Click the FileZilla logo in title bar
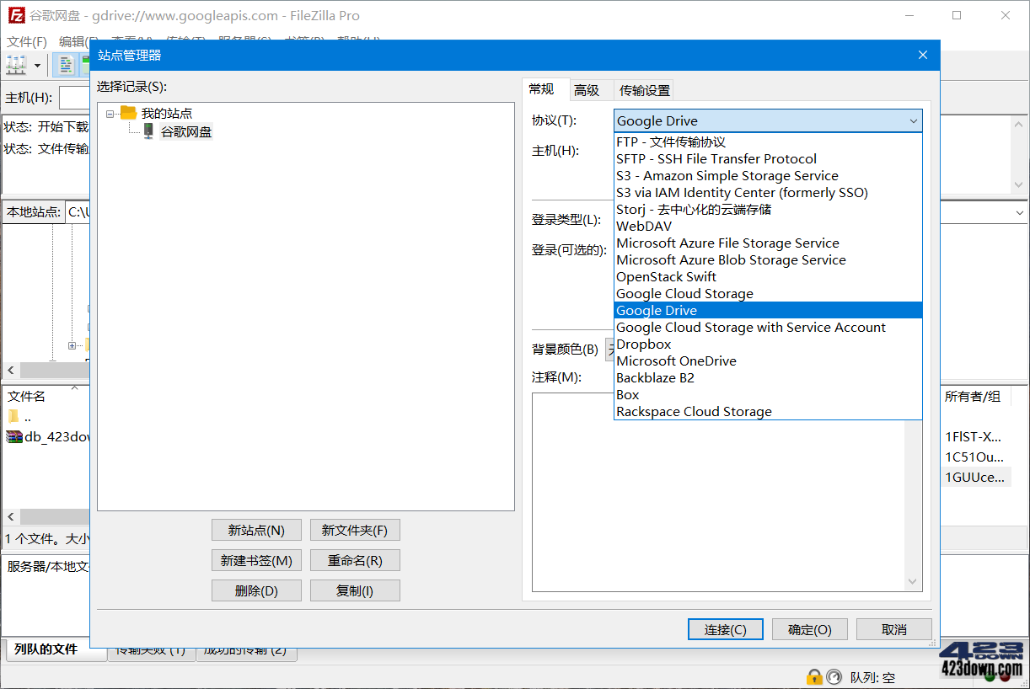 pos(16,15)
